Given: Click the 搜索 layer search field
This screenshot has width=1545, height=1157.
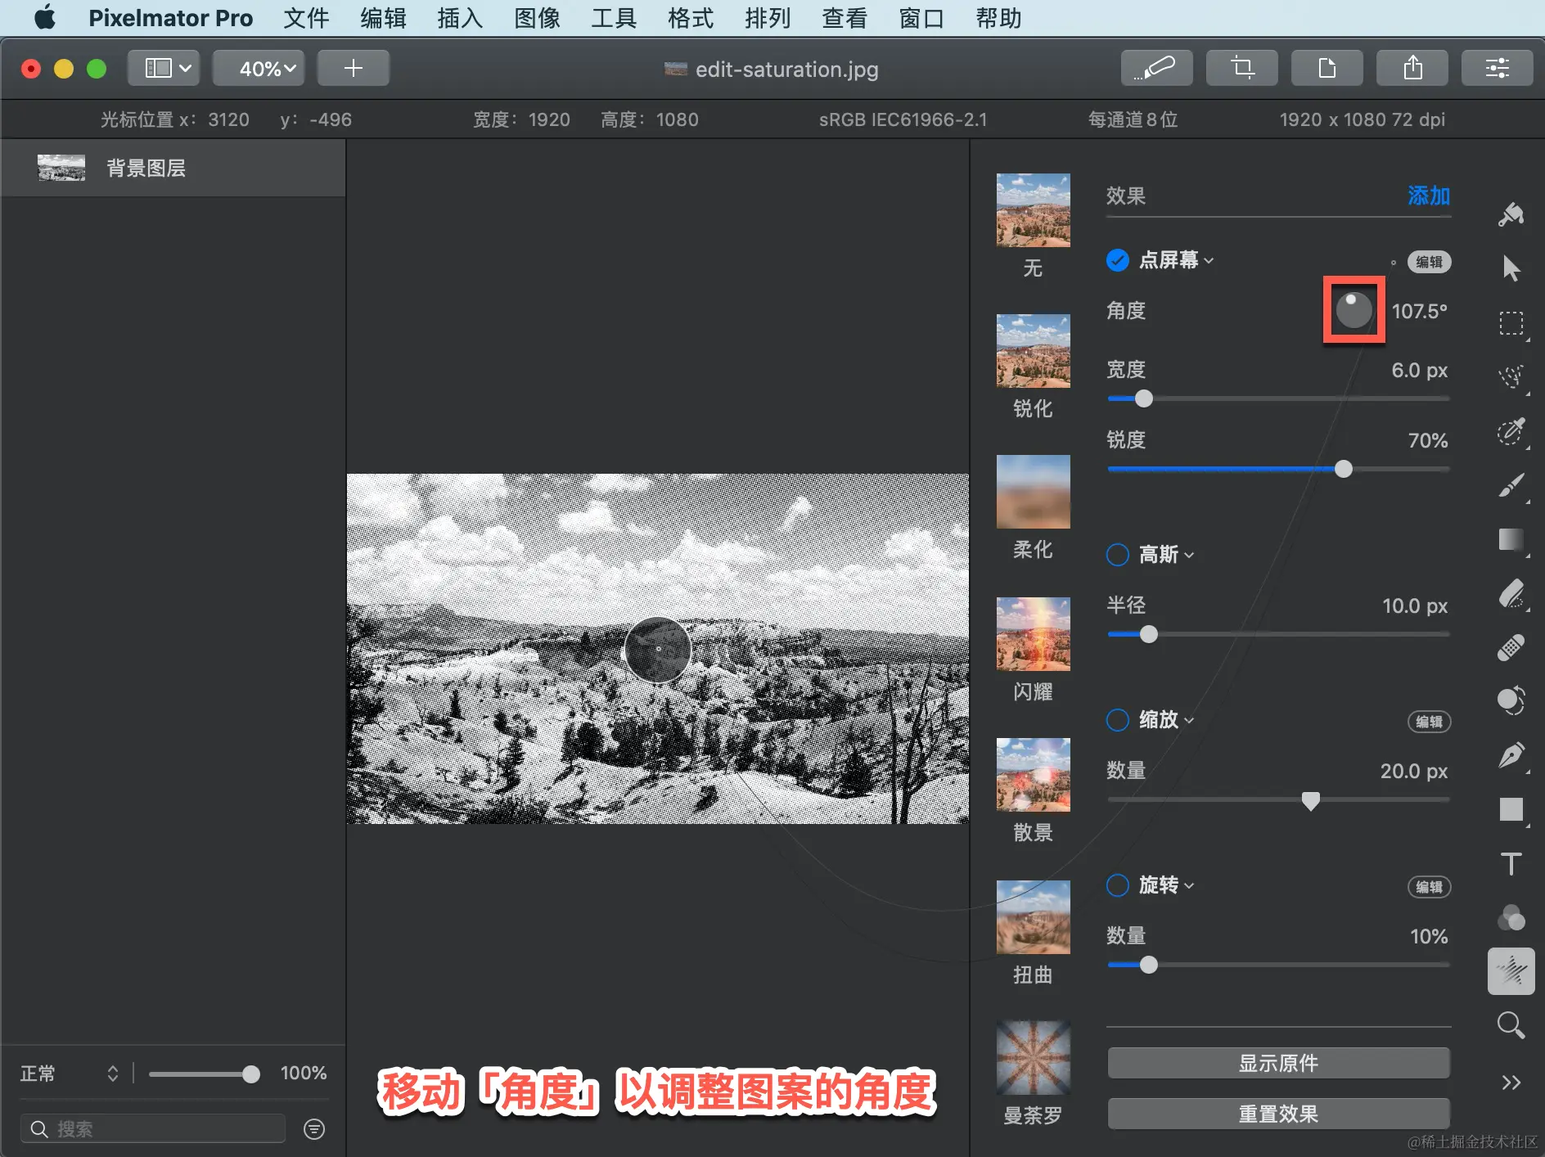Looking at the screenshot, I should pos(153,1129).
